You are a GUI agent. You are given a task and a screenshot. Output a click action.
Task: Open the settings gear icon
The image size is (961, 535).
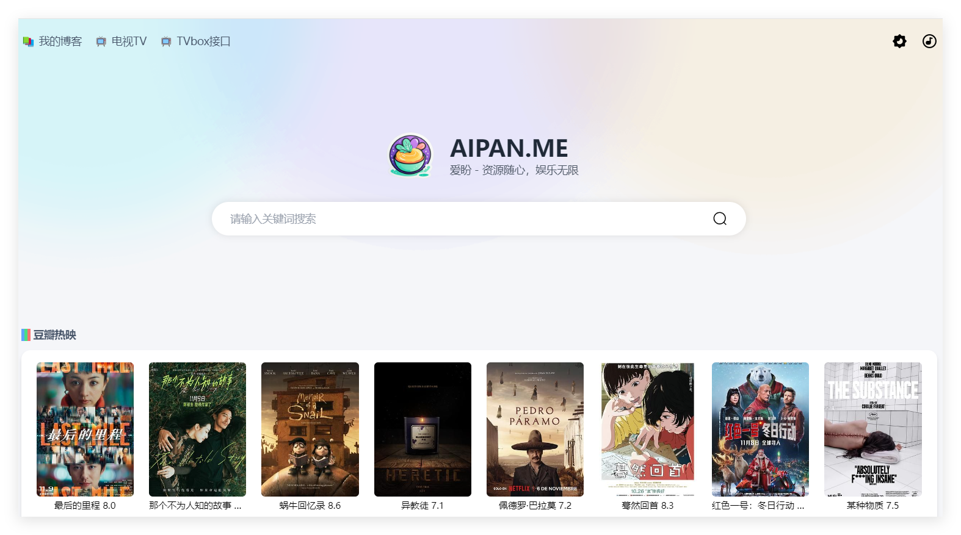click(x=899, y=41)
